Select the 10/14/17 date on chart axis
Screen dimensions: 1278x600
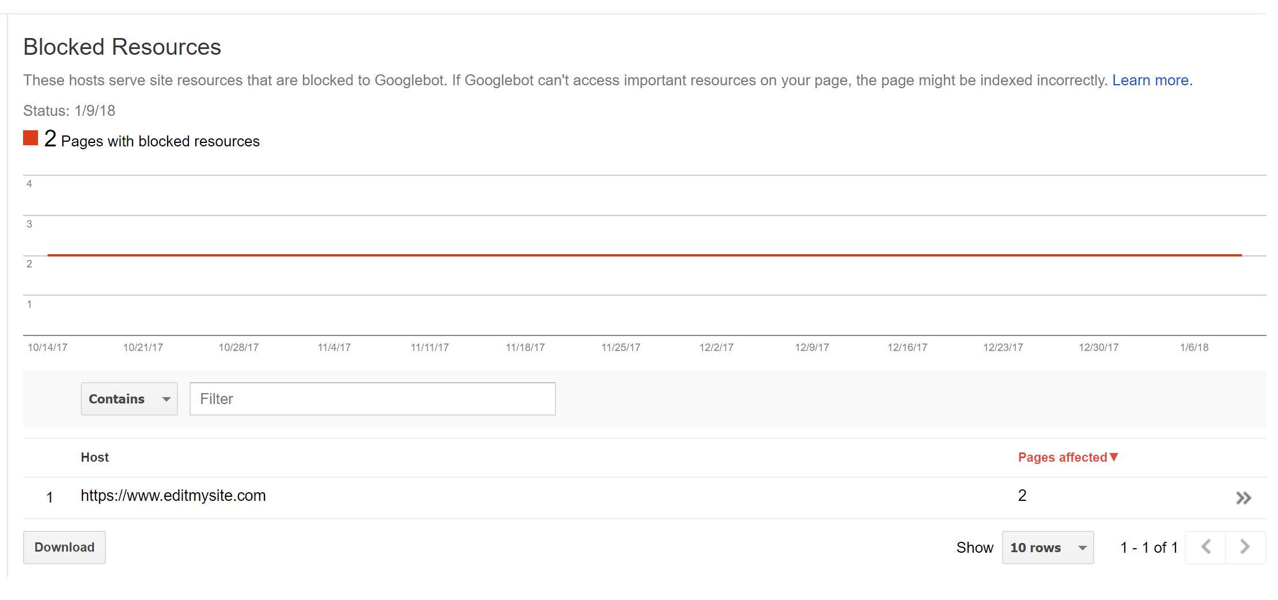click(47, 348)
